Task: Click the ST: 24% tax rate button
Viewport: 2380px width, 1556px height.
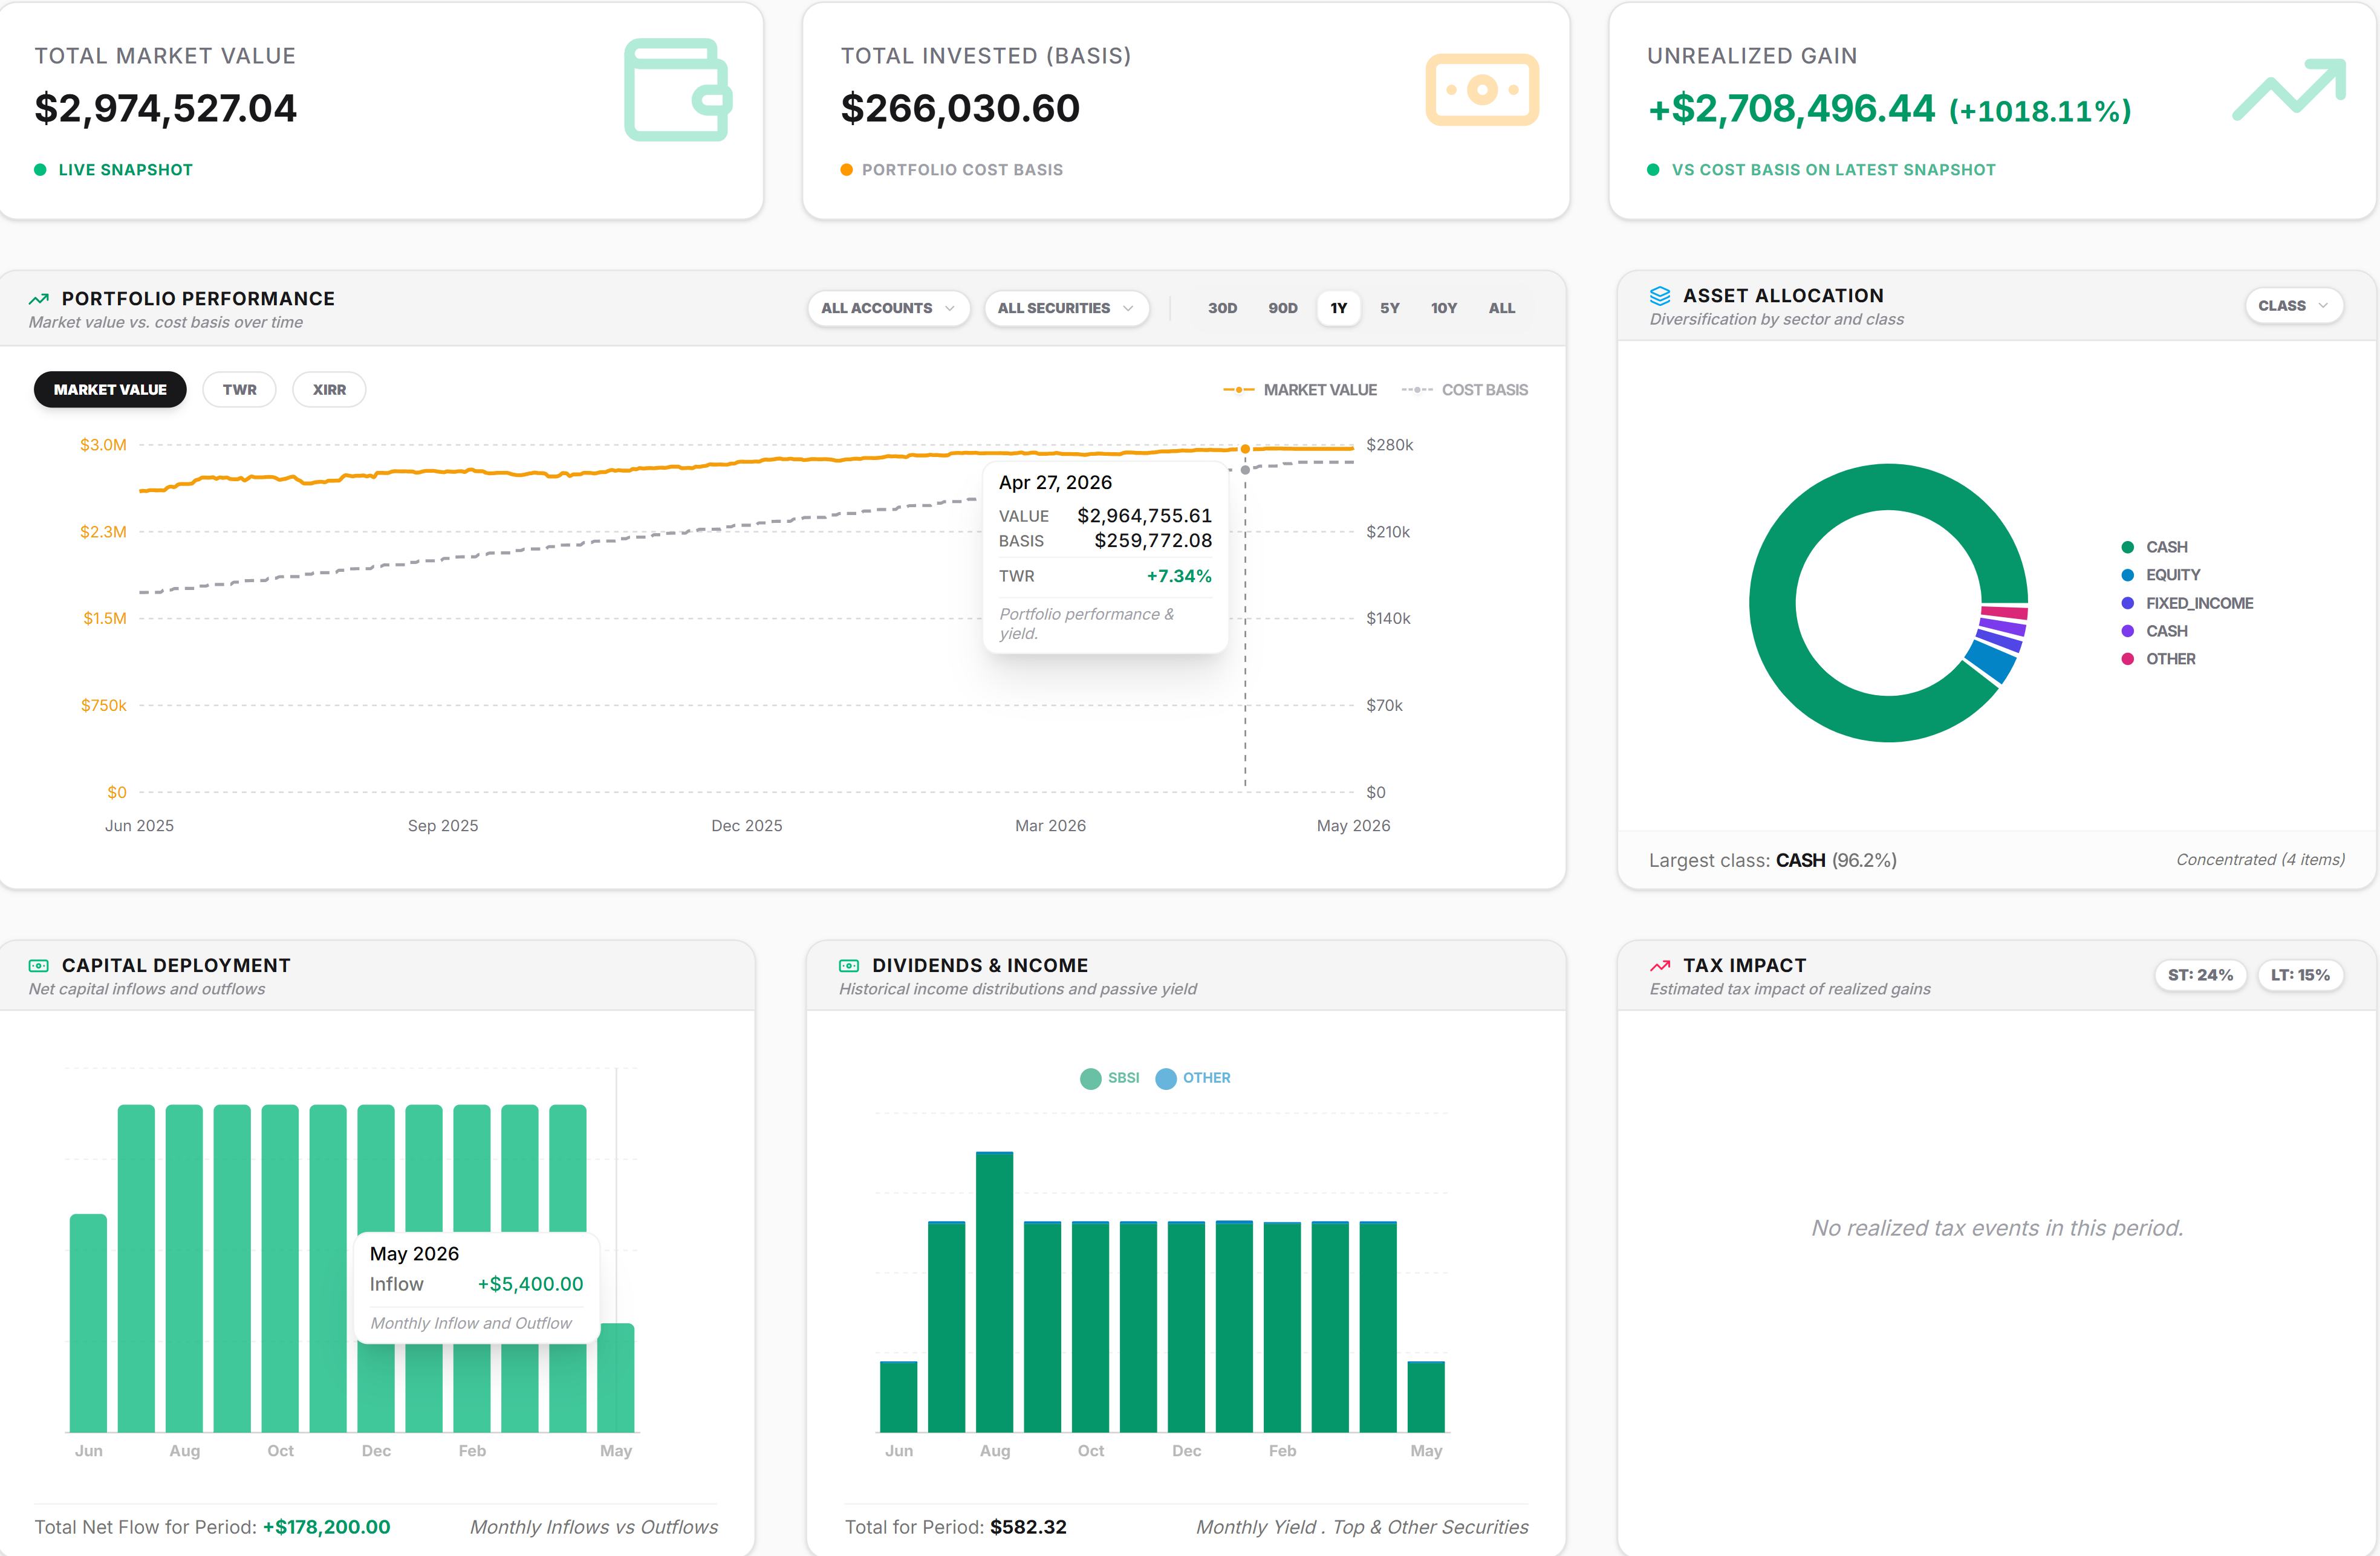Action: click(x=2200, y=975)
